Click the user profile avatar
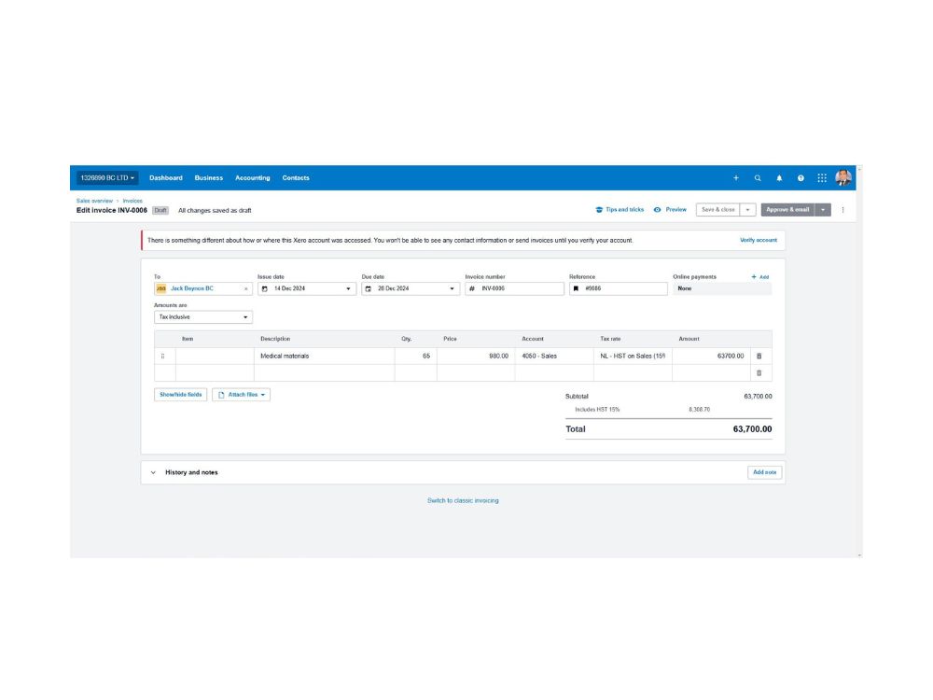Viewport: 933px width, 700px height. point(843,177)
